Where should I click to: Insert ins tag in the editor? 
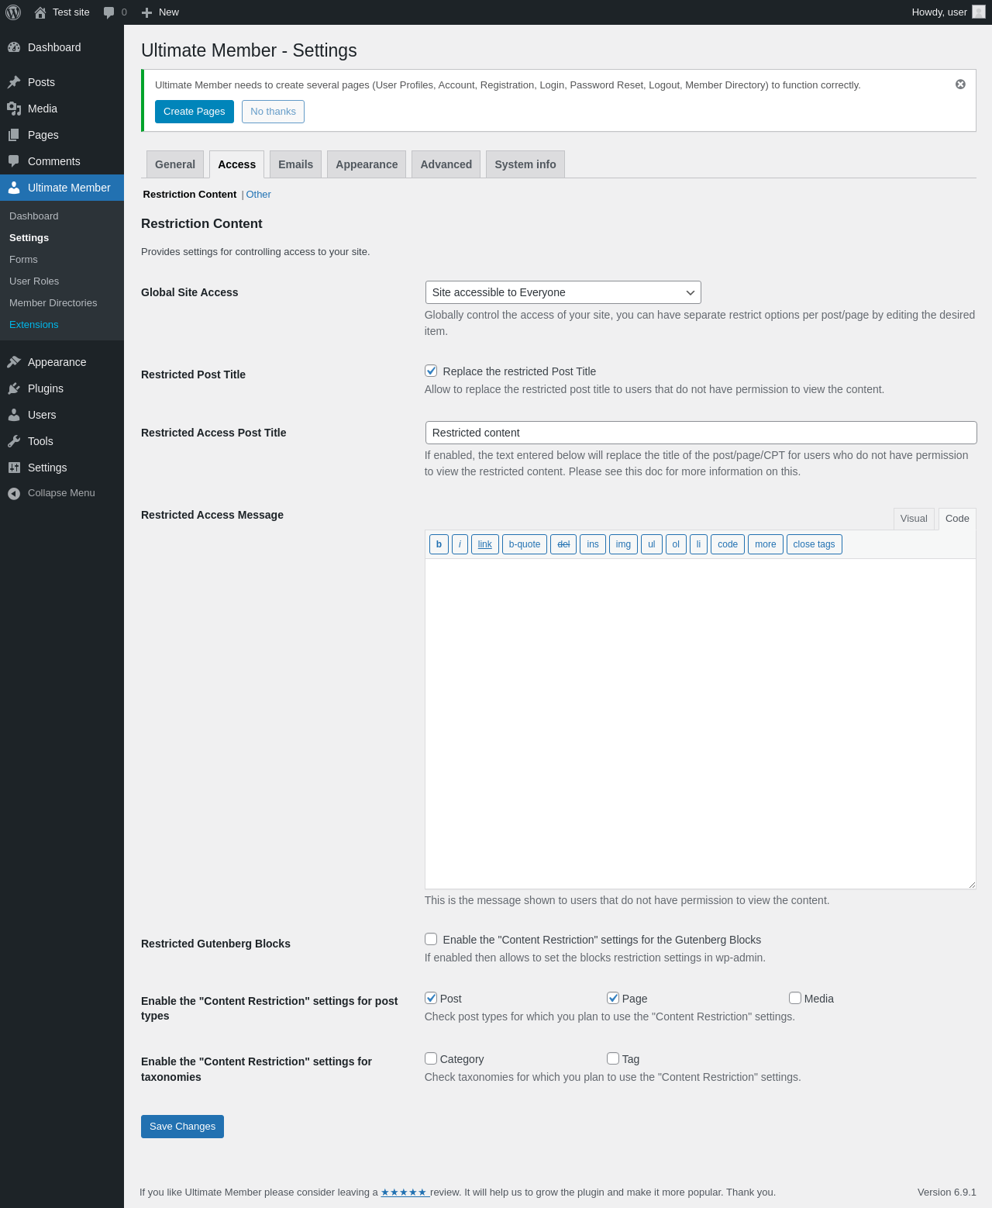(x=593, y=544)
